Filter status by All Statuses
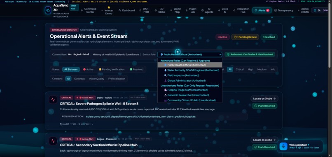Viewport: 332px width, 157px height. pos(71,69)
